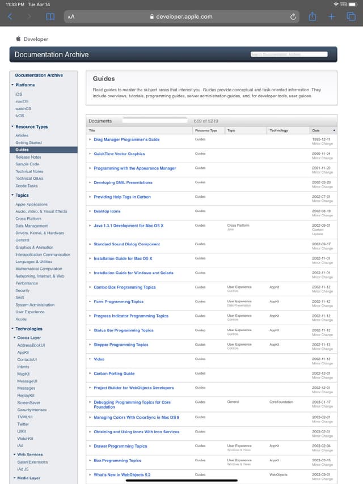Show all tabs overview icon
This screenshot has width=363, height=484.
coord(351,16)
